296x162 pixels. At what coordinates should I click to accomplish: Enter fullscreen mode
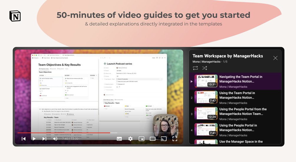pyautogui.click(x=175, y=139)
